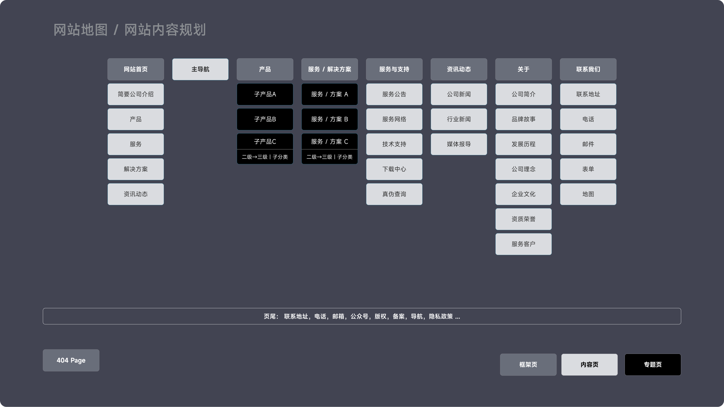The image size is (724, 407).
Task: Open the 子产品A block
Action: [x=265, y=94]
